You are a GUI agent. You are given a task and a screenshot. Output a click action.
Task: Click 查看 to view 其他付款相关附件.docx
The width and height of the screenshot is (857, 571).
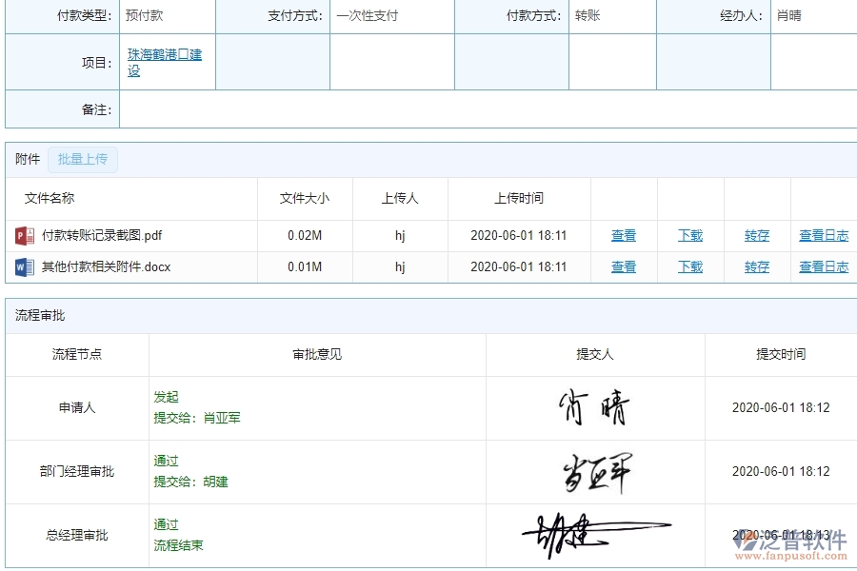coord(624,267)
